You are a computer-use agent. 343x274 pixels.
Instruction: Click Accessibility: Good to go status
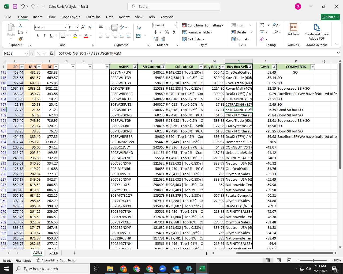56,260
